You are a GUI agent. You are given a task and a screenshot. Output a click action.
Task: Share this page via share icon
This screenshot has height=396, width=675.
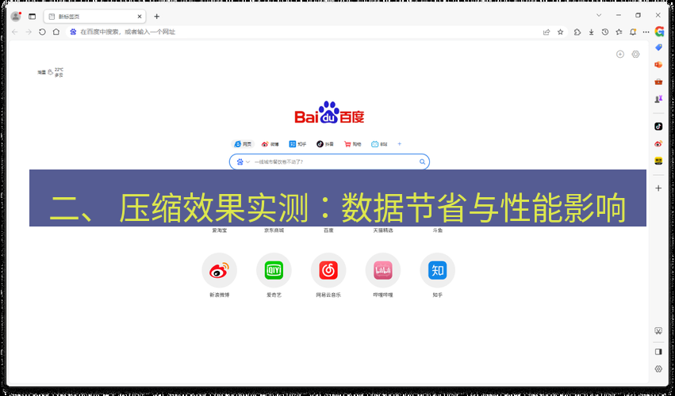[547, 32]
